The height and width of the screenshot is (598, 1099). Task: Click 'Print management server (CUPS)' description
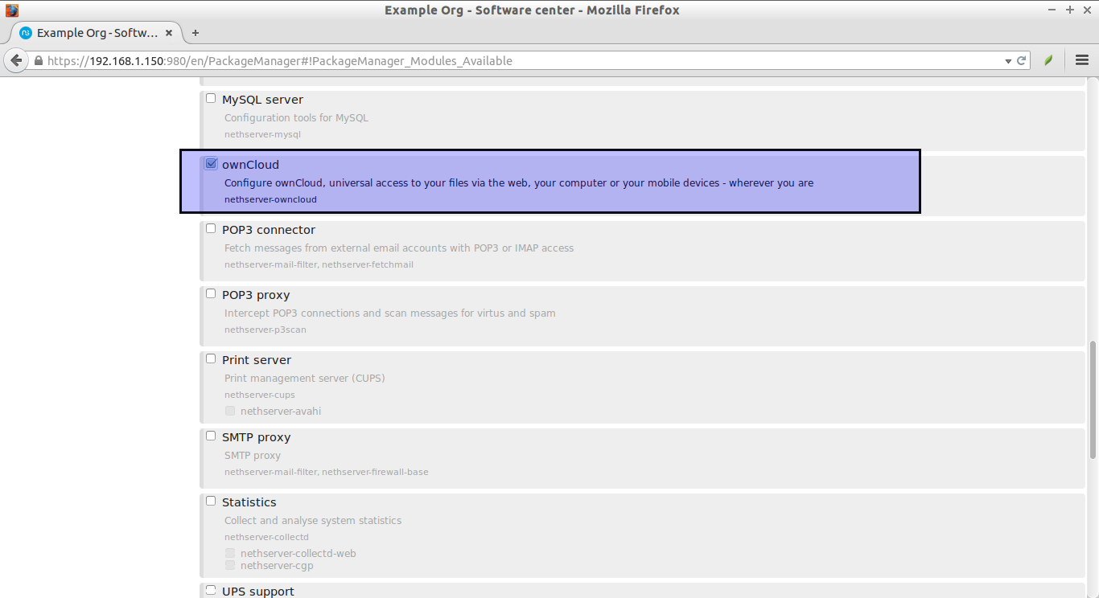(305, 378)
